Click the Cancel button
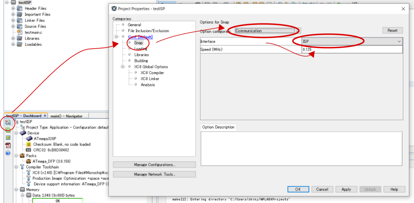This screenshot has width=414, height=203. 322,189
